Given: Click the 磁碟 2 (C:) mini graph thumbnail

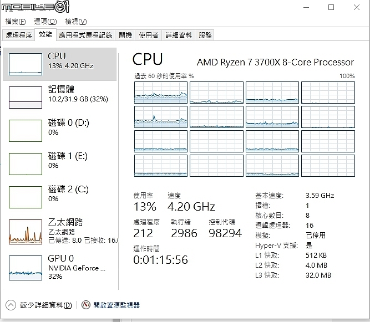Looking at the screenshot, I should click(26, 197).
